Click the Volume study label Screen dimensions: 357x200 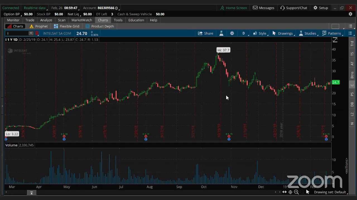[11, 145]
